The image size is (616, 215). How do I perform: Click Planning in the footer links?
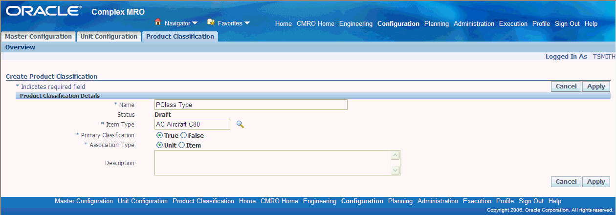pyautogui.click(x=400, y=201)
